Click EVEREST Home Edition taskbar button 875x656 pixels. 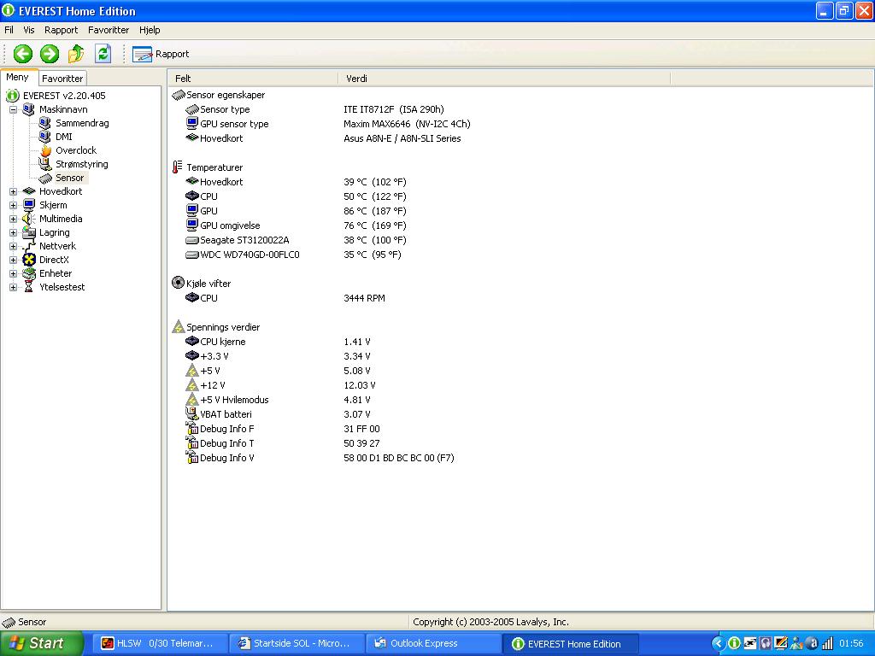click(x=571, y=644)
